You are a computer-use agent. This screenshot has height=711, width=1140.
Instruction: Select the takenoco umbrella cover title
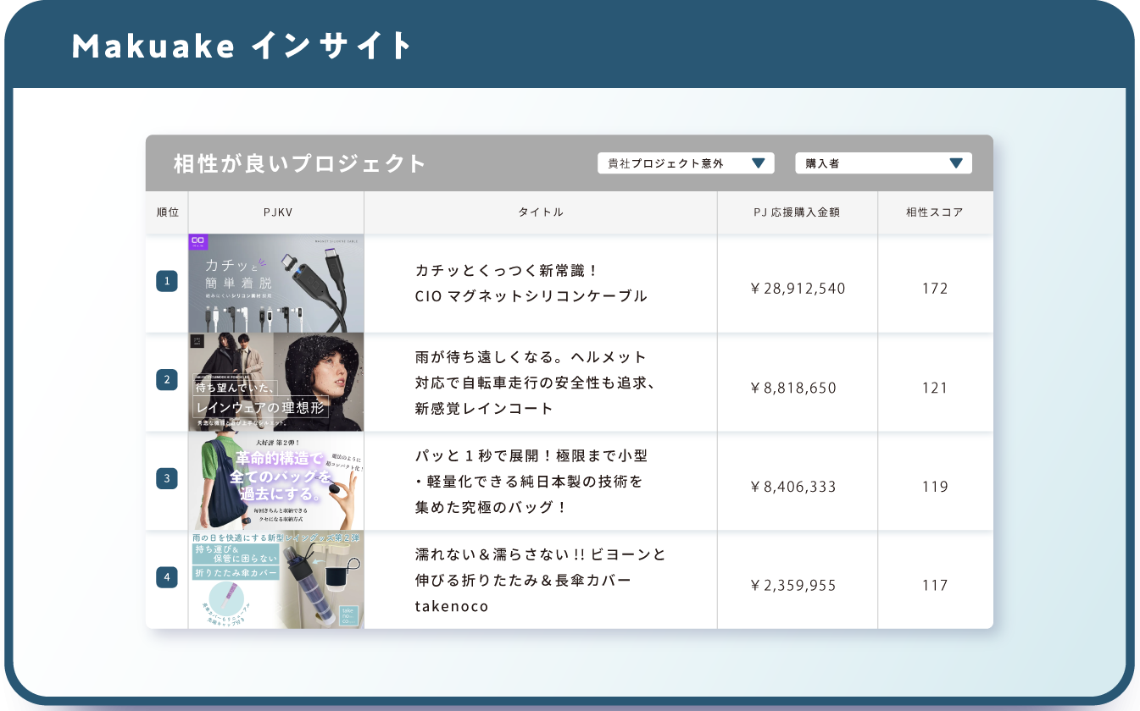tap(541, 581)
